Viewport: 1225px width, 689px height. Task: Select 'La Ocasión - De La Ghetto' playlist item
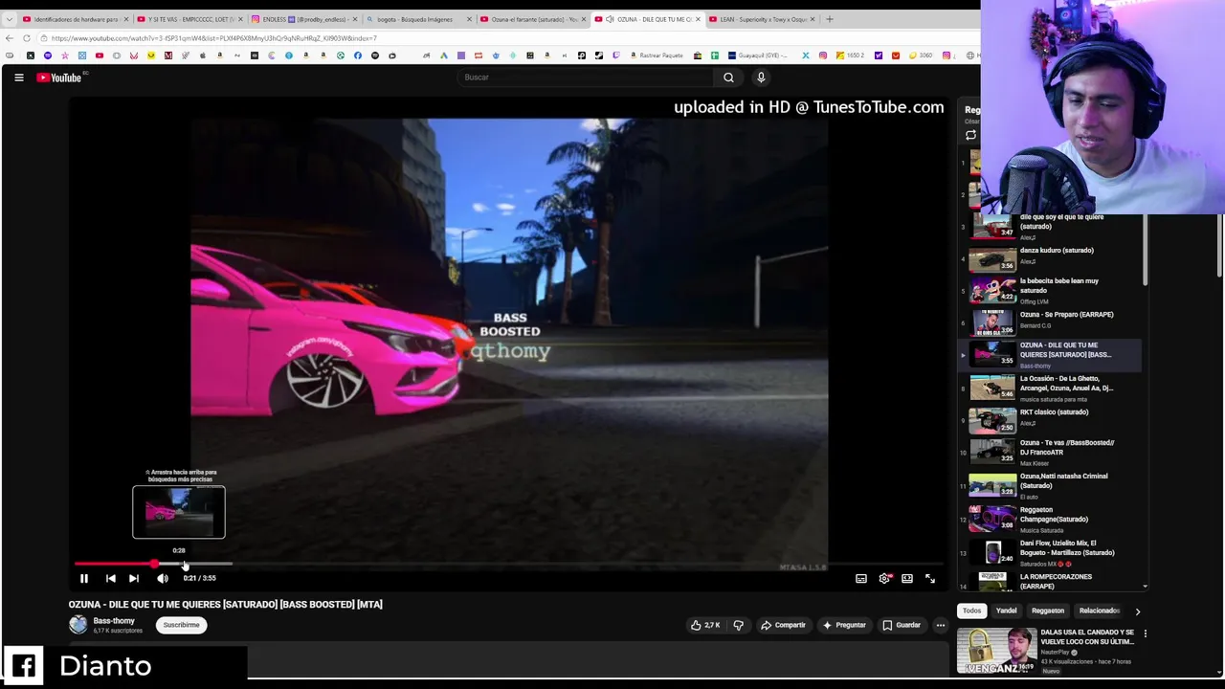pyautogui.click(x=1051, y=388)
